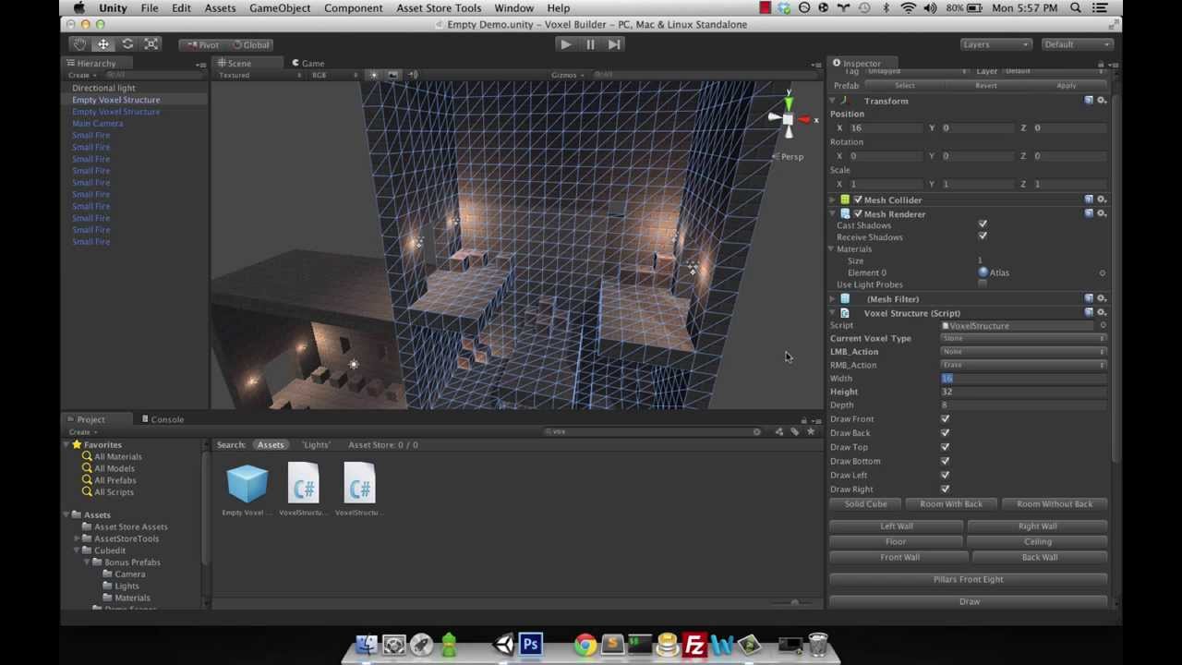Viewport: 1182px width, 665px height.
Task: Expand the AssetStoreTools folder
Action: pyautogui.click(x=78, y=538)
